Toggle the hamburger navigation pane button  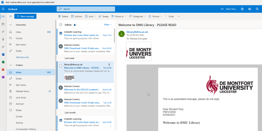(x=11, y=16)
